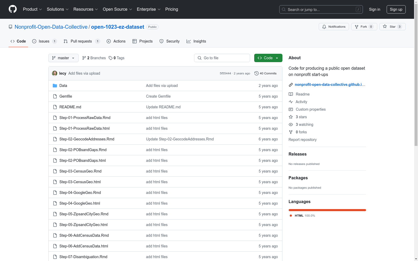Screen dimensions: 418x261
Task: Open the Resources dropdown
Action: pos(86,9)
